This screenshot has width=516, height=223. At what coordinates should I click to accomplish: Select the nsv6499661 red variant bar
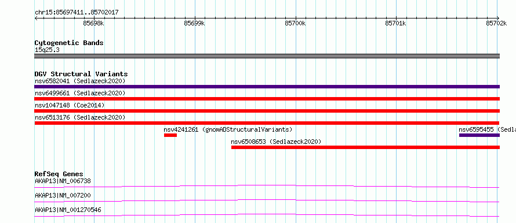click(x=267, y=99)
